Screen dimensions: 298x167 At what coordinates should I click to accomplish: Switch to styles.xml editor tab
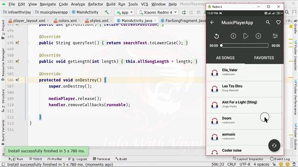[99, 20]
